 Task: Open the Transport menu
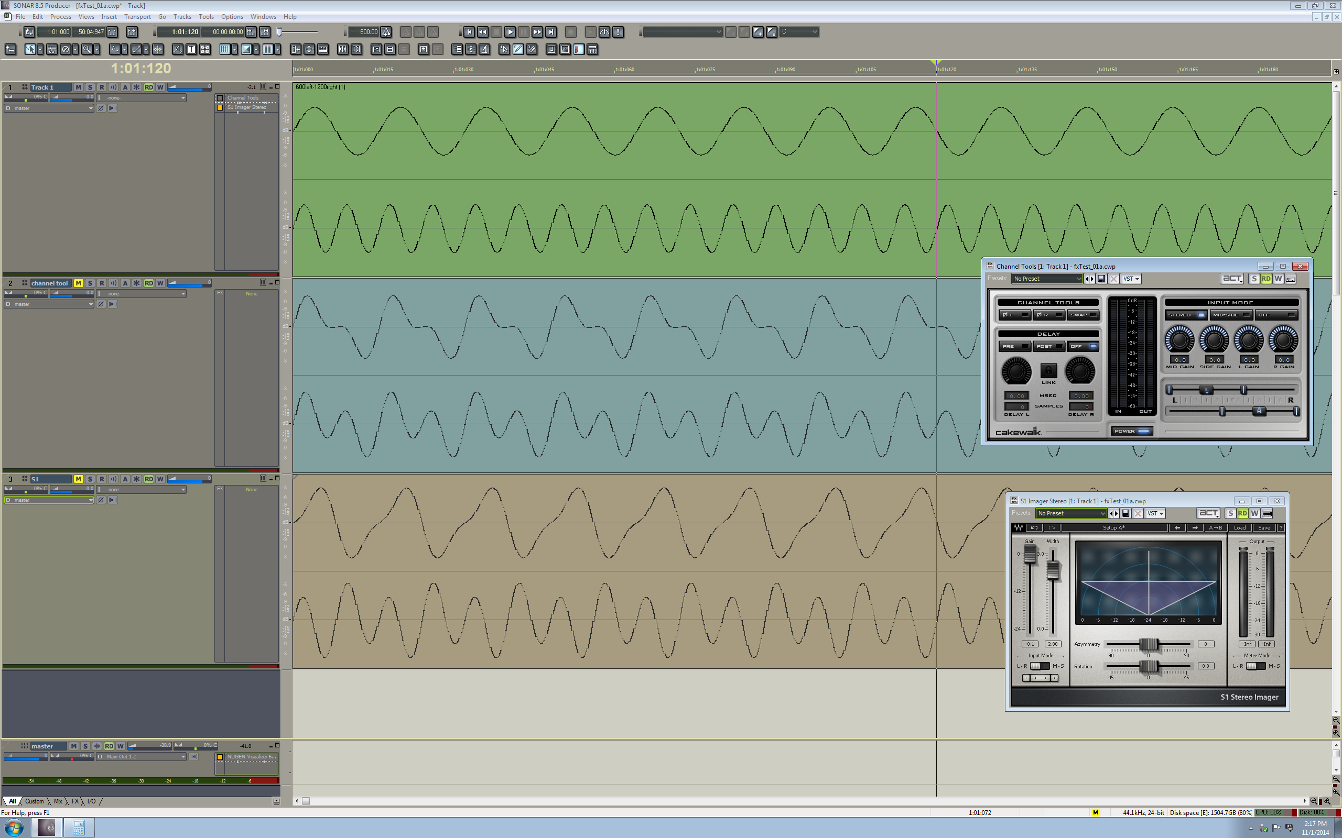point(137,17)
